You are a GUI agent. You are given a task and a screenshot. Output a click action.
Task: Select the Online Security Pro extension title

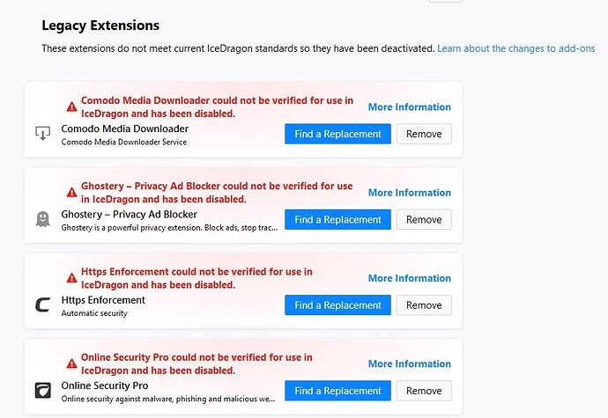coord(105,385)
